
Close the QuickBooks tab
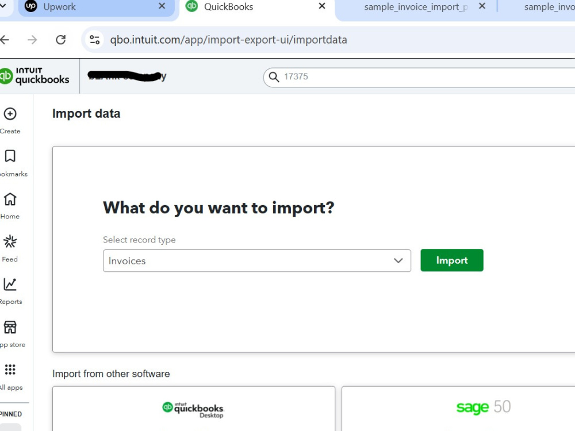tap(322, 6)
